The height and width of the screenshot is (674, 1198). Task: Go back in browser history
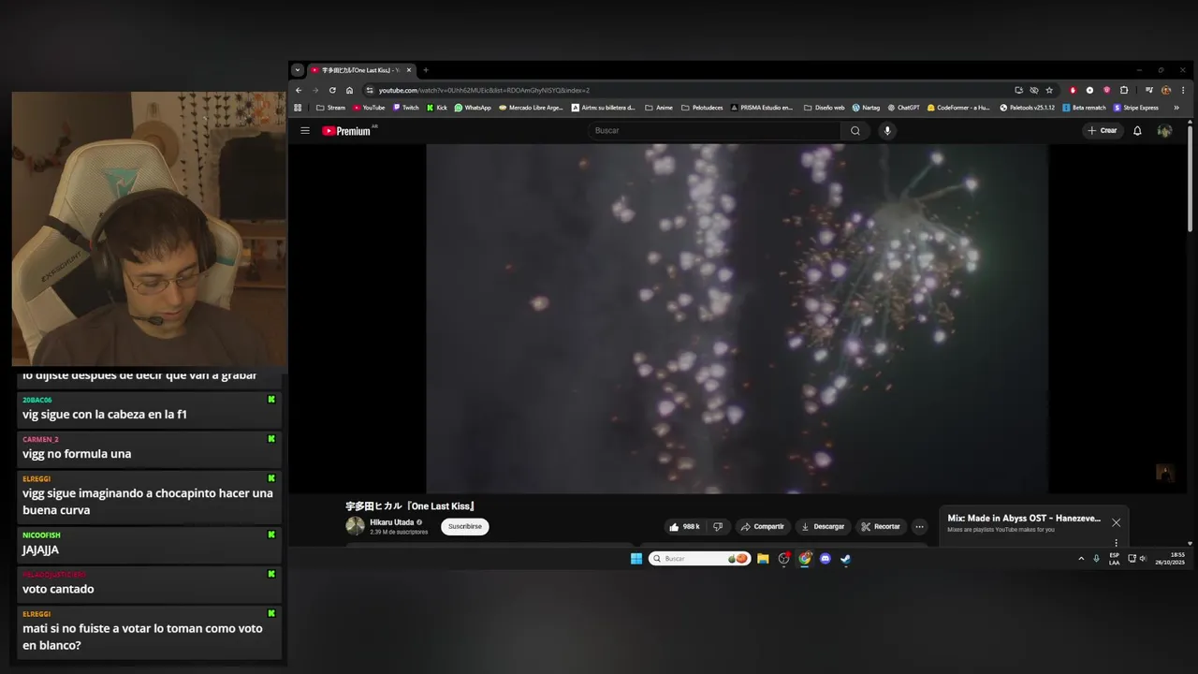click(x=299, y=90)
